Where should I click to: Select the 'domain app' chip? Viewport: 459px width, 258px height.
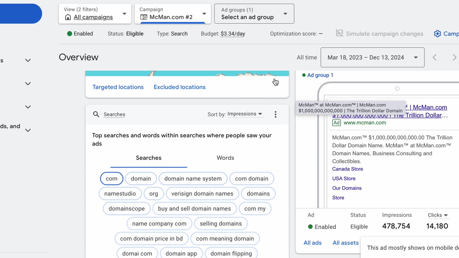pyautogui.click(x=181, y=253)
